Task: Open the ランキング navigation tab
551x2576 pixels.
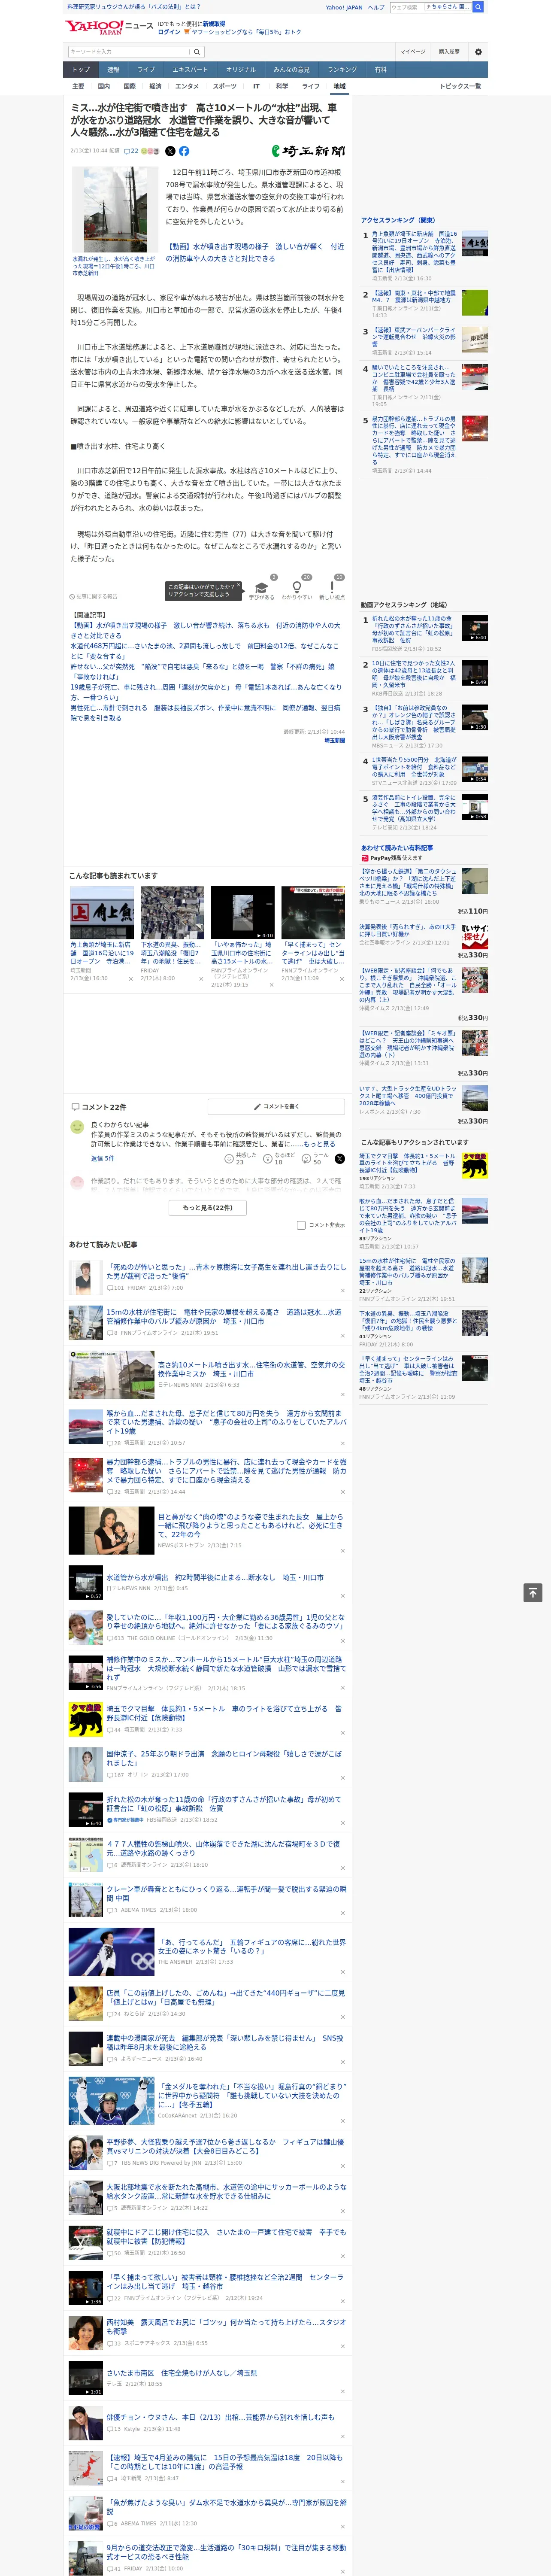Action: (342, 70)
